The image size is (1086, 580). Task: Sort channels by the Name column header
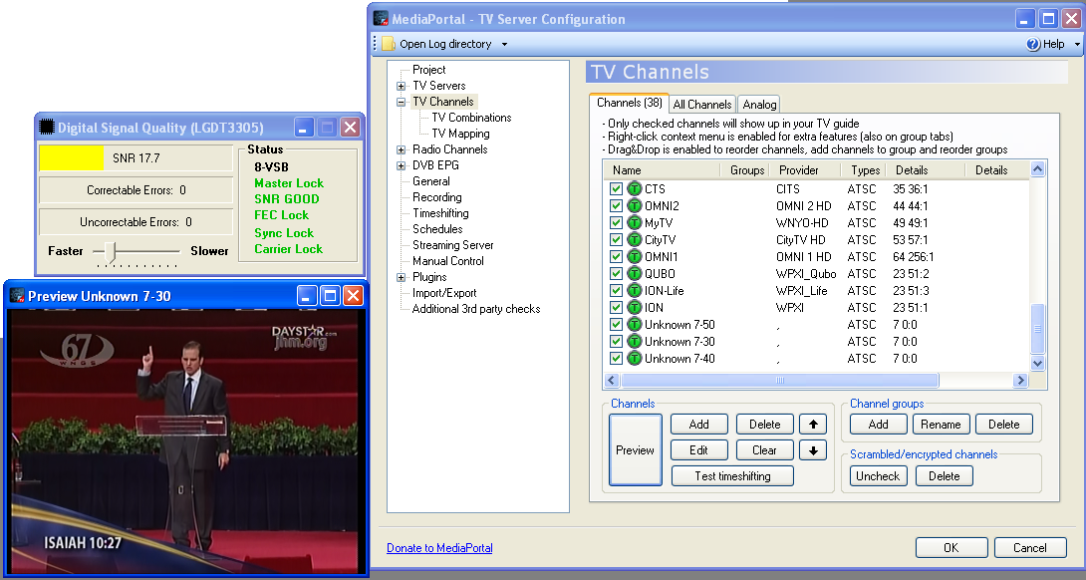click(x=663, y=169)
